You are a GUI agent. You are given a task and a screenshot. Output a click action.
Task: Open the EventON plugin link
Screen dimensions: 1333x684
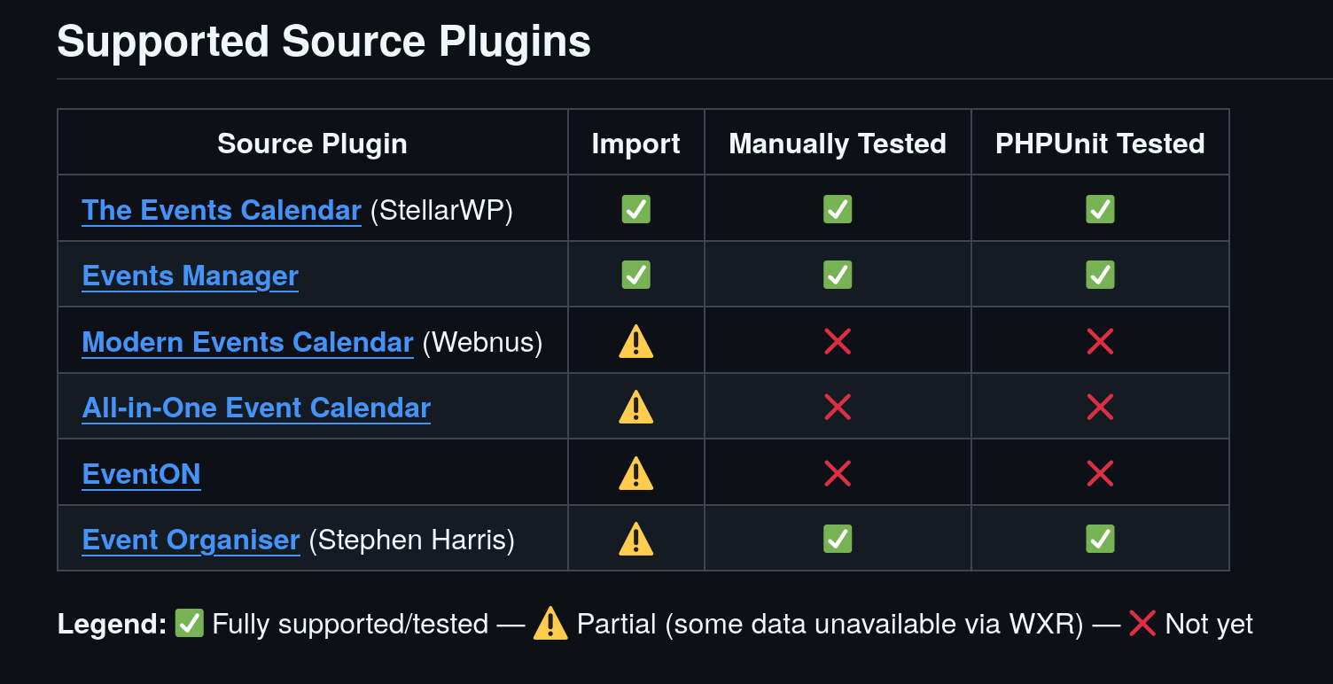tap(141, 474)
